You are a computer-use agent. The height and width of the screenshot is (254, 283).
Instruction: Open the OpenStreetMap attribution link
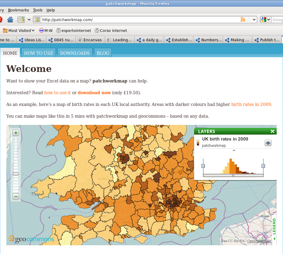(x=259, y=241)
